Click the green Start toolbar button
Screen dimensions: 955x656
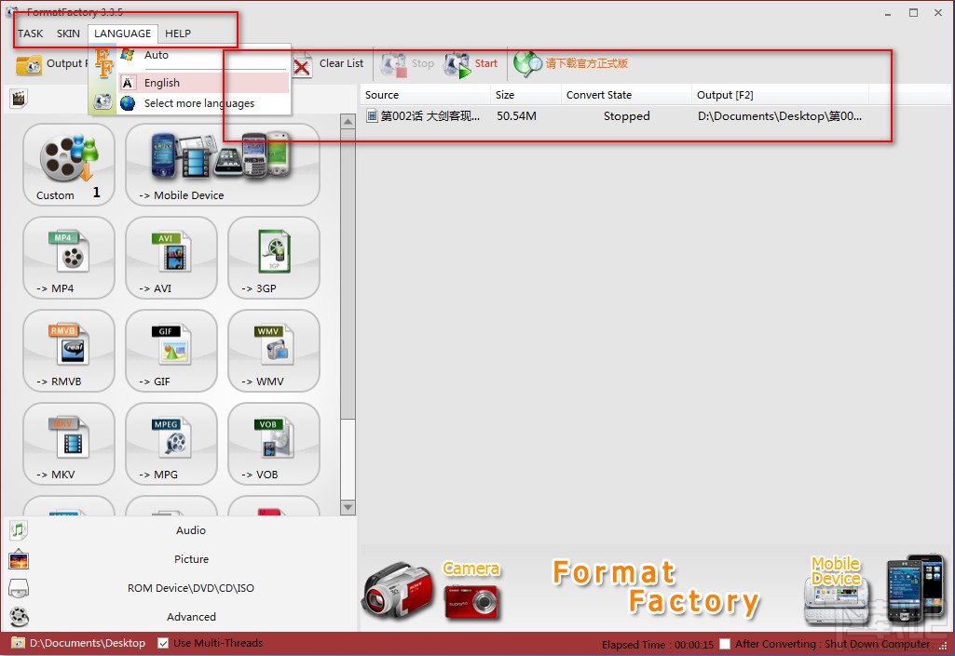[x=471, y=64]
